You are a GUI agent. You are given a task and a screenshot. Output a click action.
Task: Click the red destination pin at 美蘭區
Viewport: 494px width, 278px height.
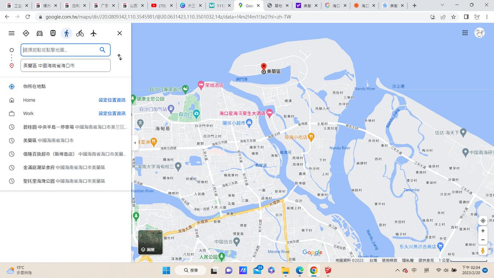click(x=264, y=67)
